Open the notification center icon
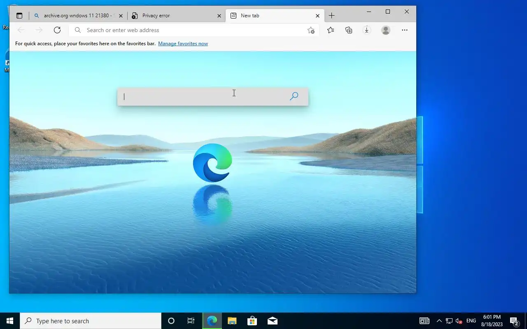Screen dimensions: 527x329 (514, 321)
